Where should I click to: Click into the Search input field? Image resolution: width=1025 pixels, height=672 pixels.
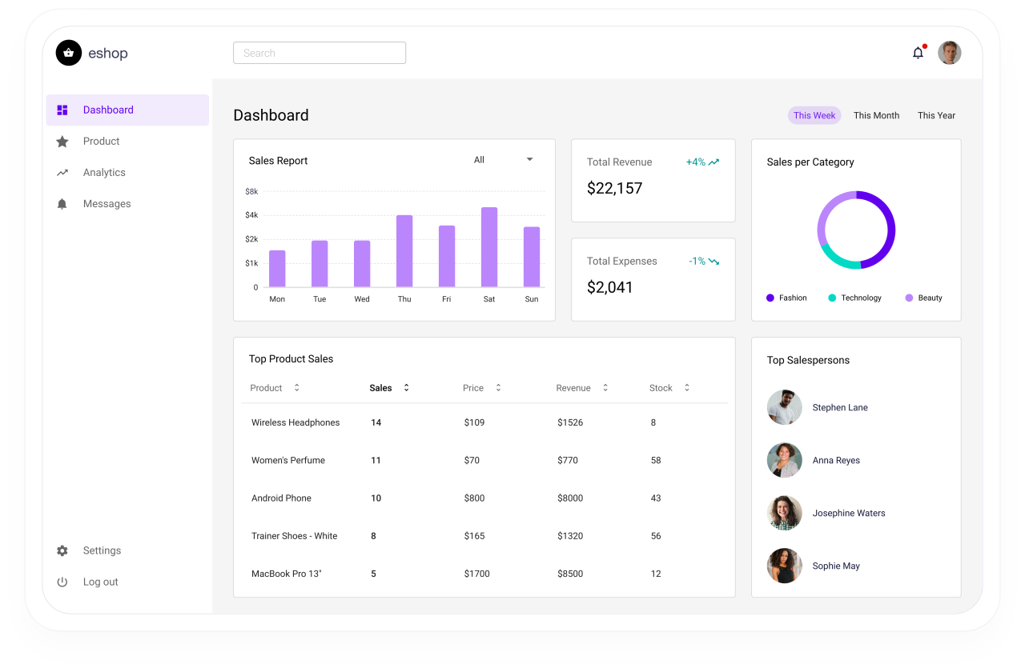pyautogui.click(x=320, y=53)
